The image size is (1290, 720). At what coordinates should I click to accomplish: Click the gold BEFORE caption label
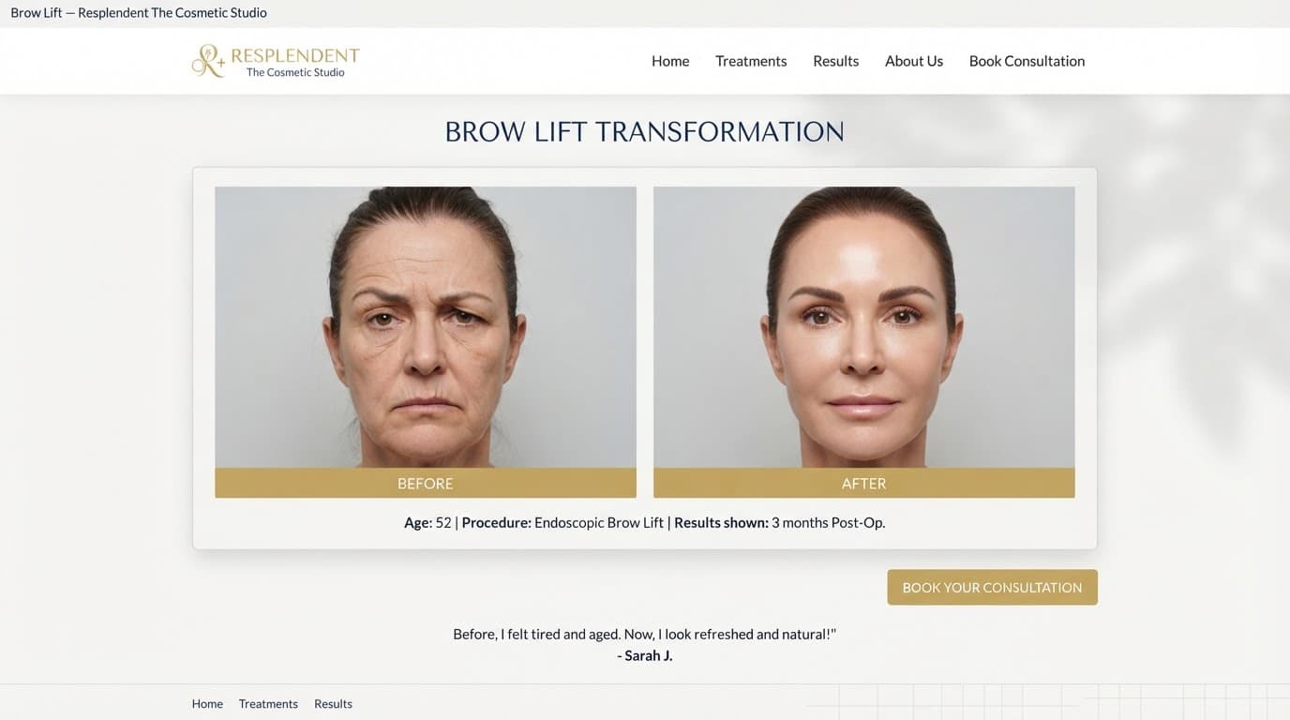tap(426, 483)
